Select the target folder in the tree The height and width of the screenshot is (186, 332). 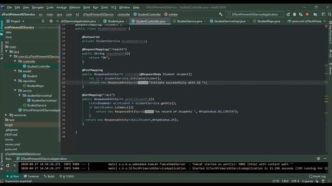pos(9,125)
